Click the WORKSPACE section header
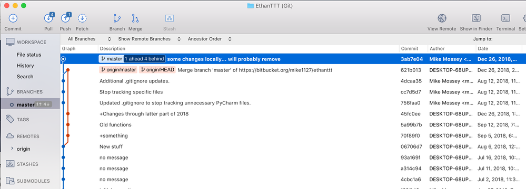The height and width of the screenshot is (189, 526). (32, 42)
